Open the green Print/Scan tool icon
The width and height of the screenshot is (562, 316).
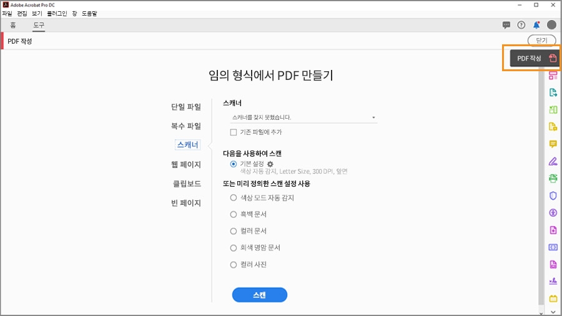click(553, 179)
